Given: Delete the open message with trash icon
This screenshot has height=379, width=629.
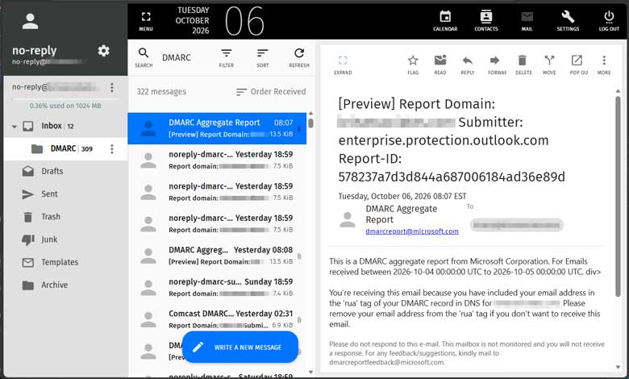Looking at the screenshot, I should click(523, 65).
